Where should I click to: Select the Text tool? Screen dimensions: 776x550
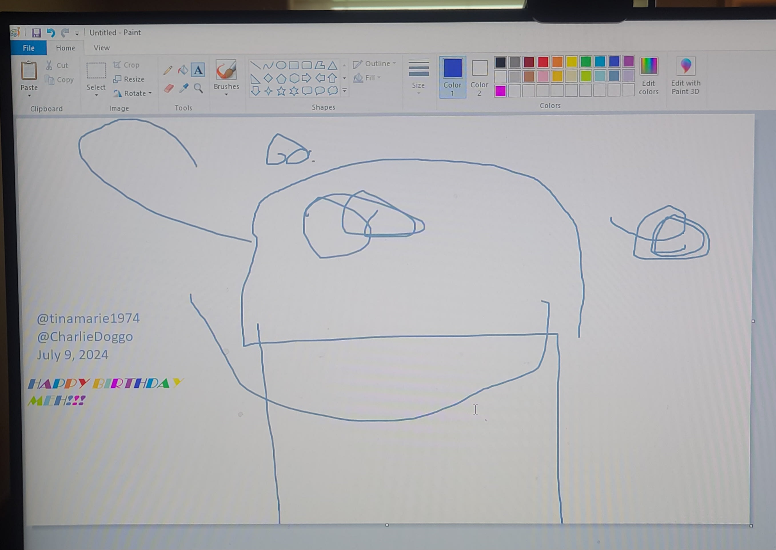pyautogui.click(x=198, y=70)
